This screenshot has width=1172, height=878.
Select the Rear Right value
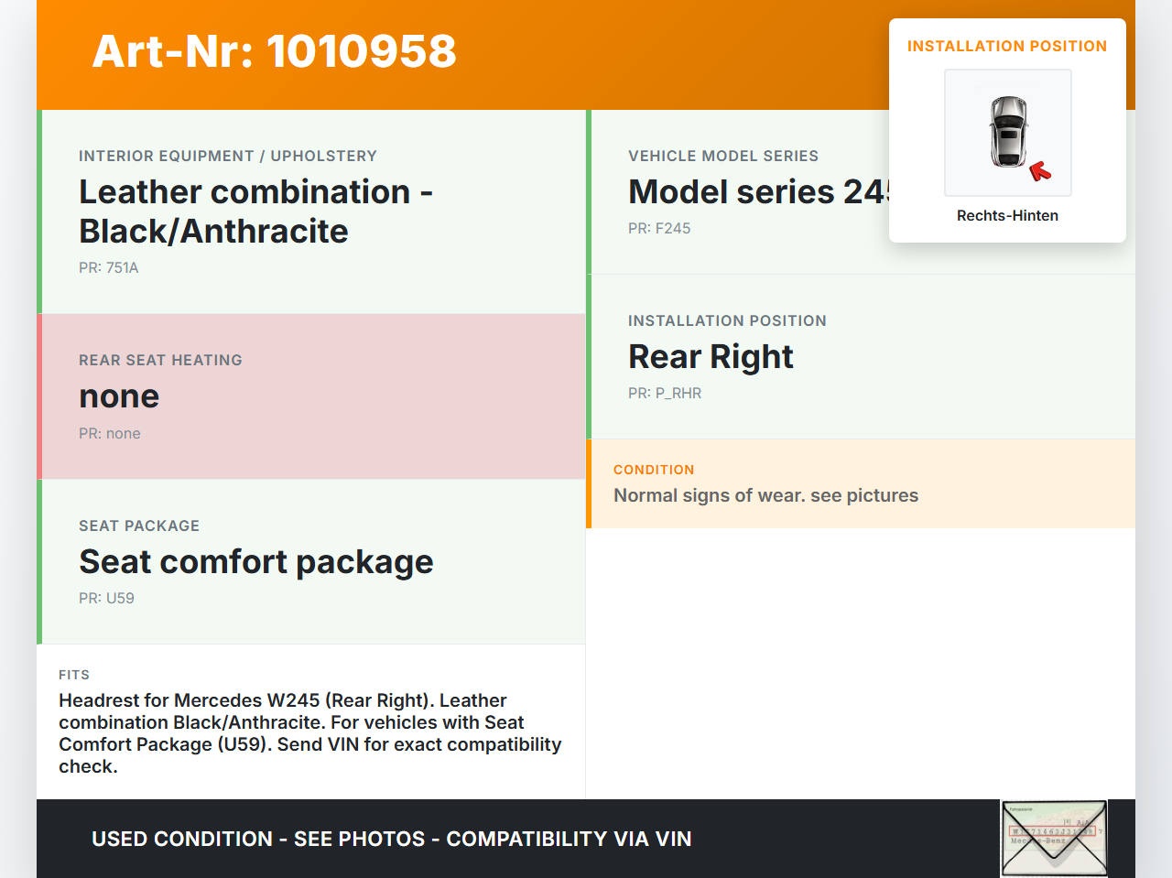tap(711, 357)
